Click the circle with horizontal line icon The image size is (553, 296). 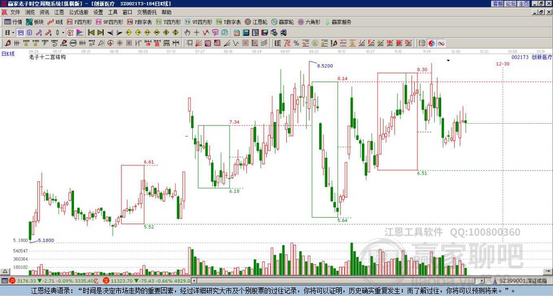tap(73, 43)
